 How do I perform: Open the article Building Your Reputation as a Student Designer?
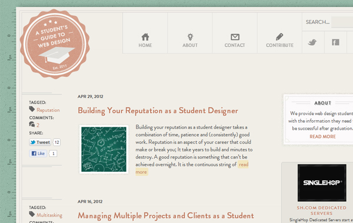click(158, 111)
